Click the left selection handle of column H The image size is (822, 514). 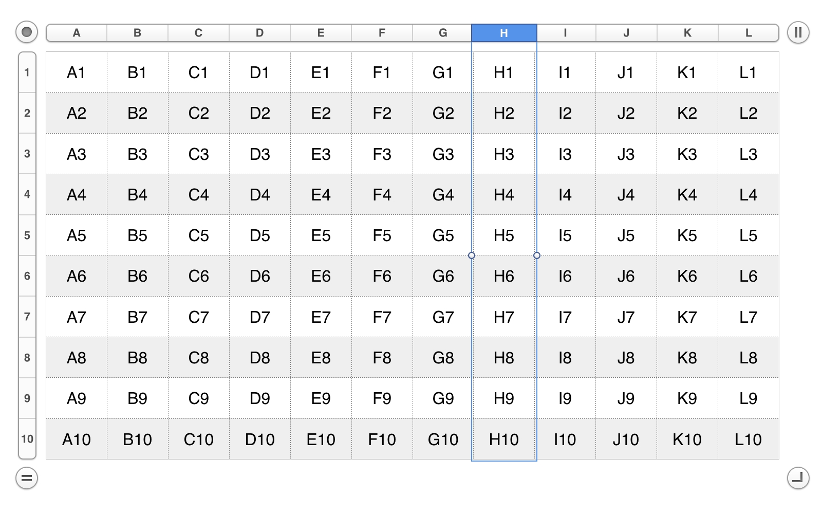tap(471, 255)
